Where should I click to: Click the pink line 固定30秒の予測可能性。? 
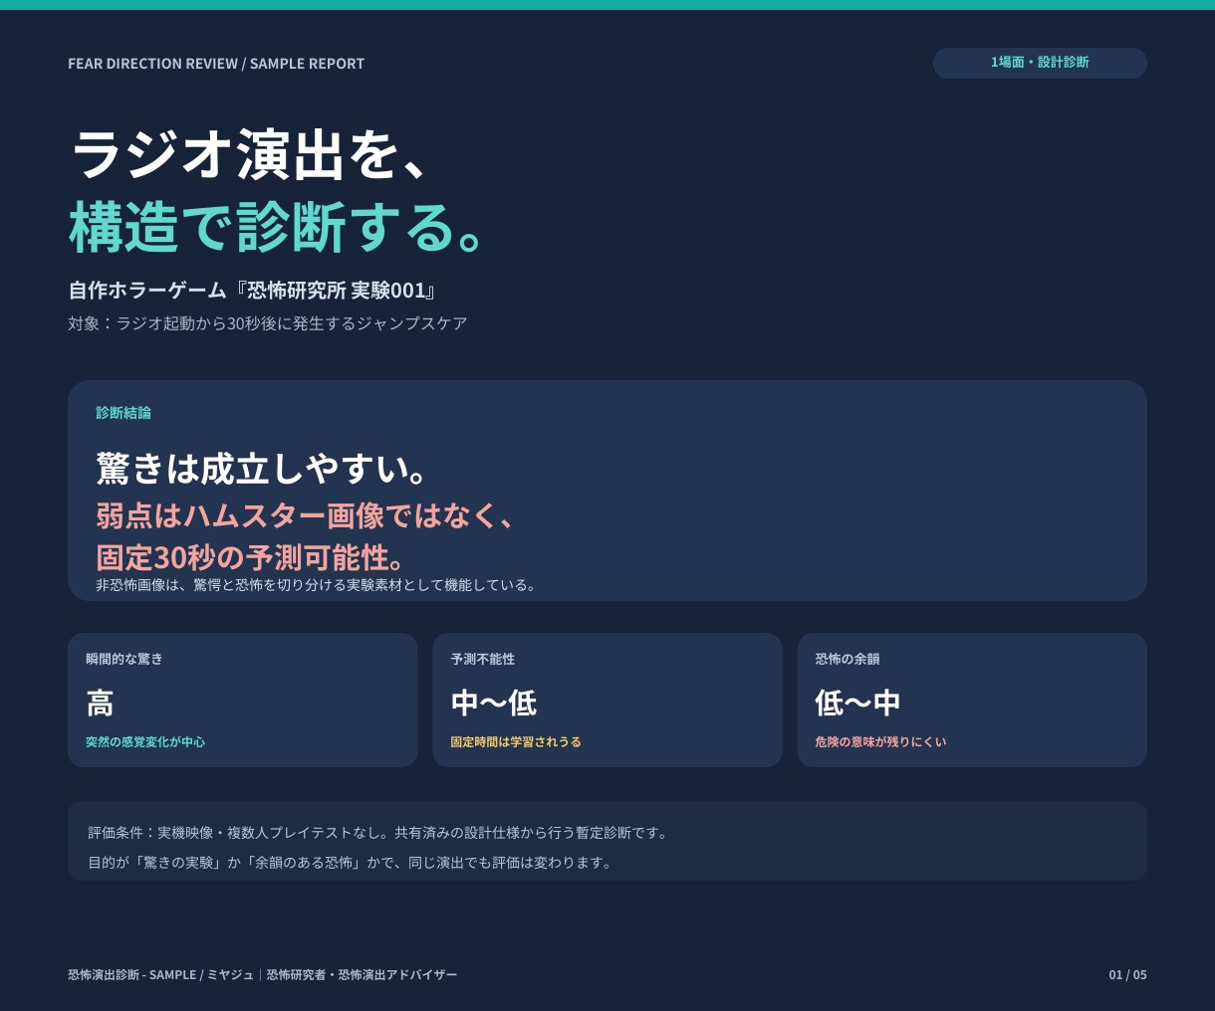[250, 556]
